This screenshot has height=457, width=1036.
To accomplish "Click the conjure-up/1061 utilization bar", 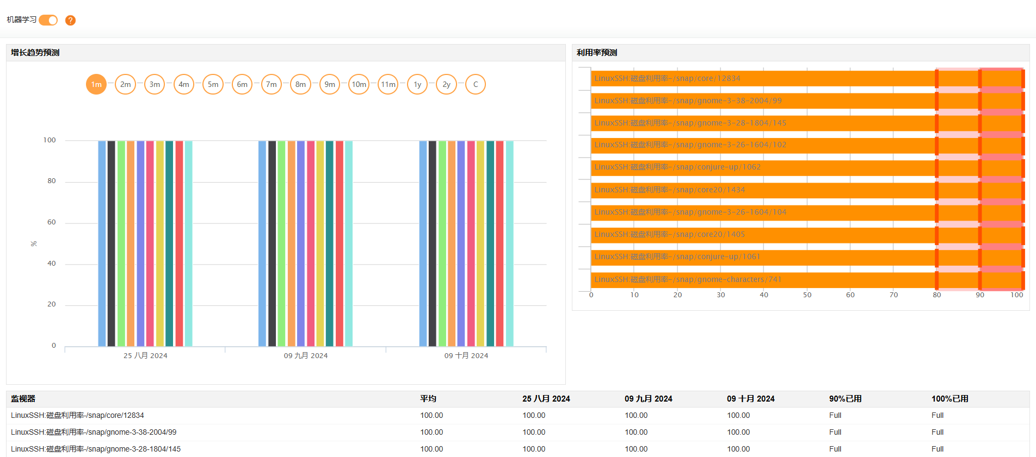I will pos(807,257).
